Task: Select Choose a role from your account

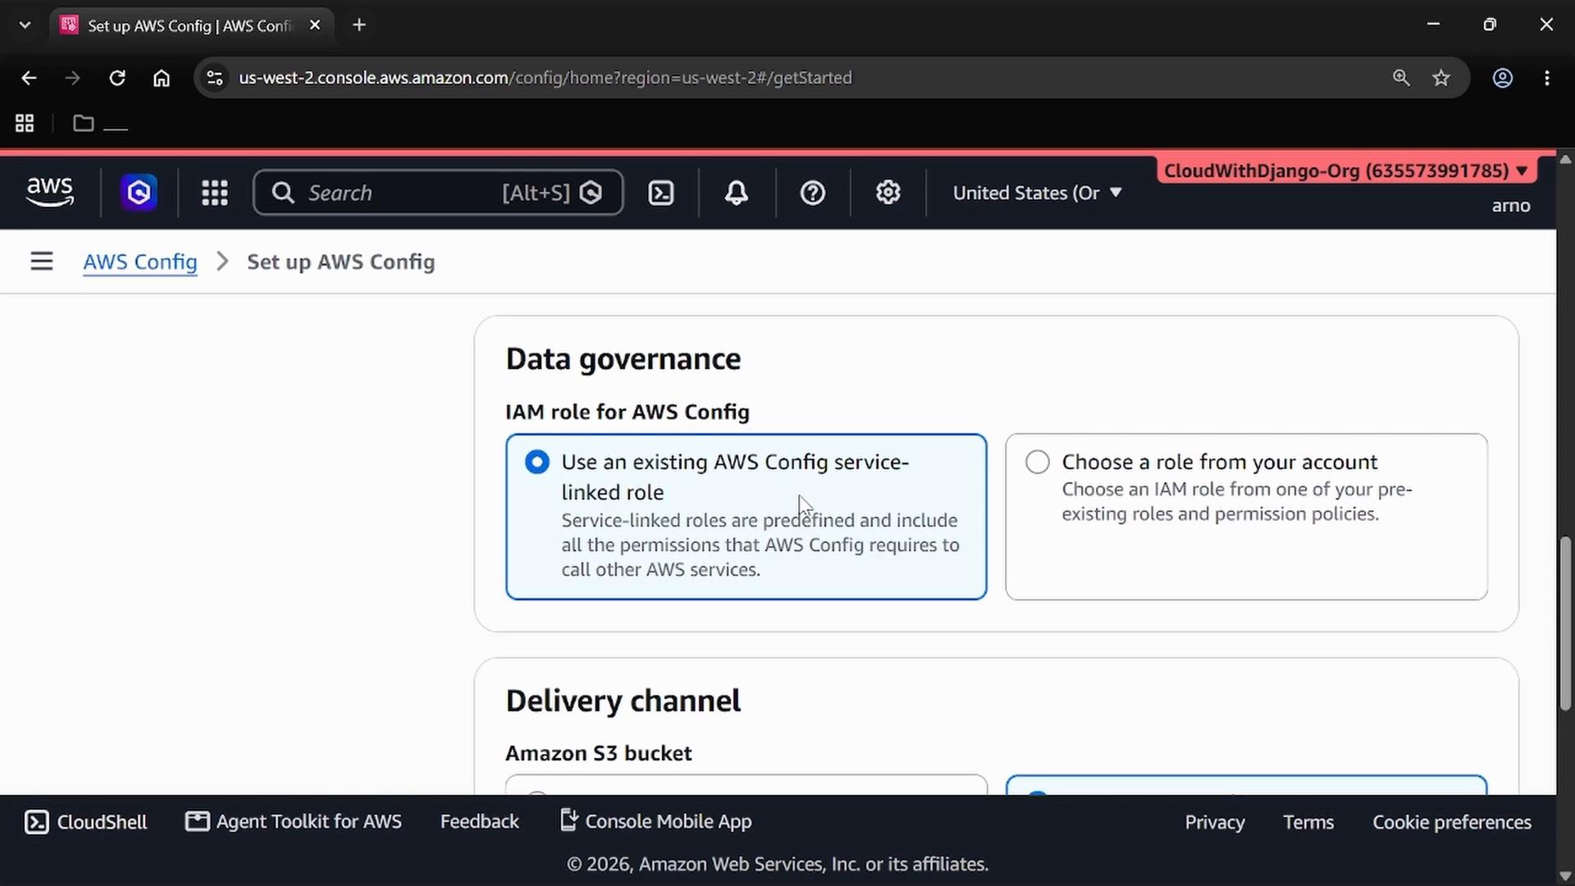Action: point(1246,517)
